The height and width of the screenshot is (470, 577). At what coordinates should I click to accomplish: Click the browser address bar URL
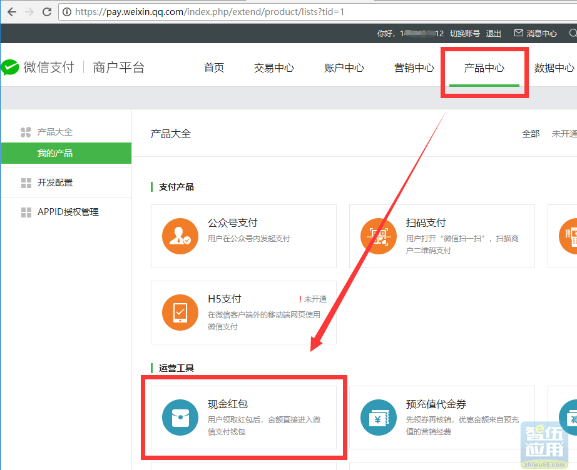(x=210, y=12)
